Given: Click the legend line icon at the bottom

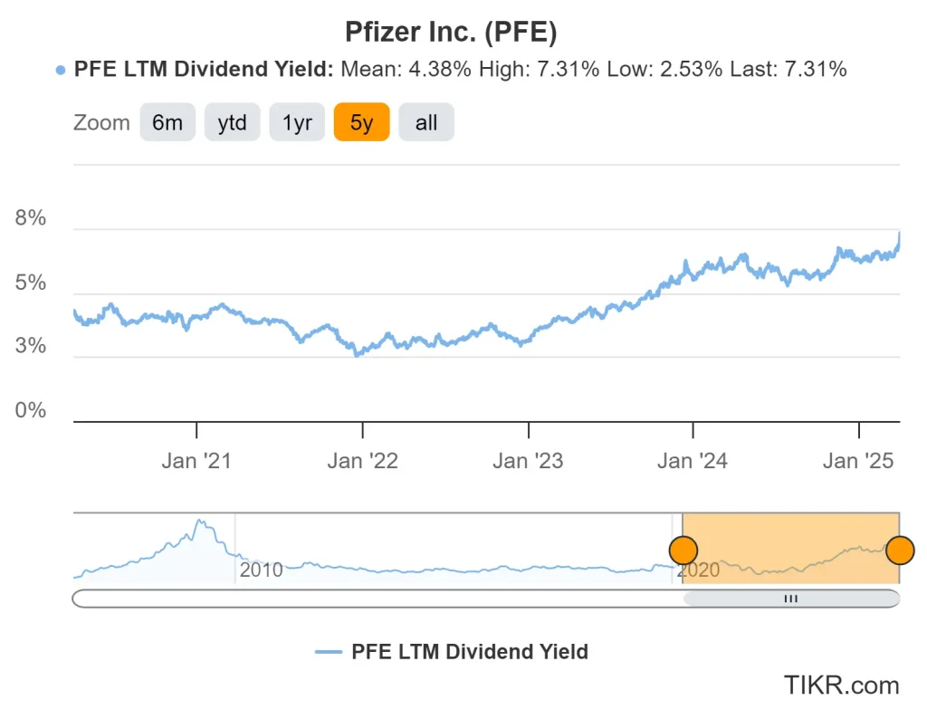Looking at the screenshot, I should click(328, 651).
